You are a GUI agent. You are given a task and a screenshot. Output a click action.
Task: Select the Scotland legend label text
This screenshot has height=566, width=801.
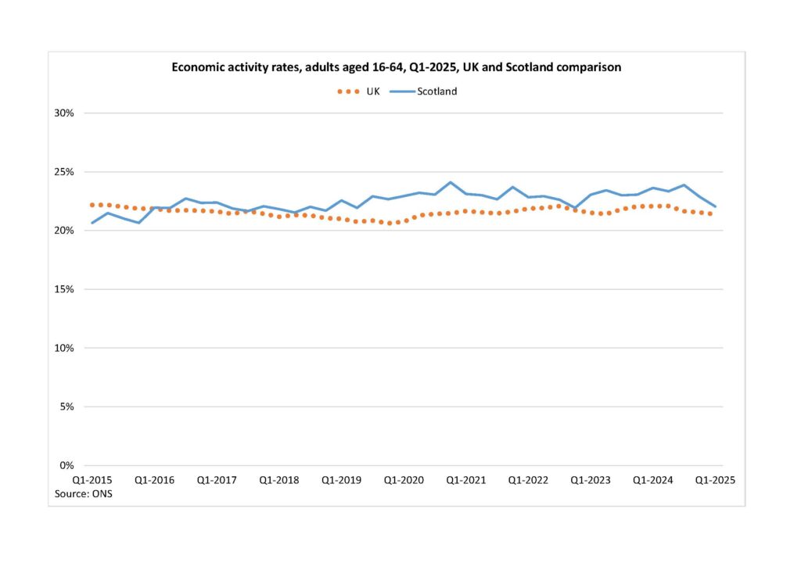tap(436, 91)
